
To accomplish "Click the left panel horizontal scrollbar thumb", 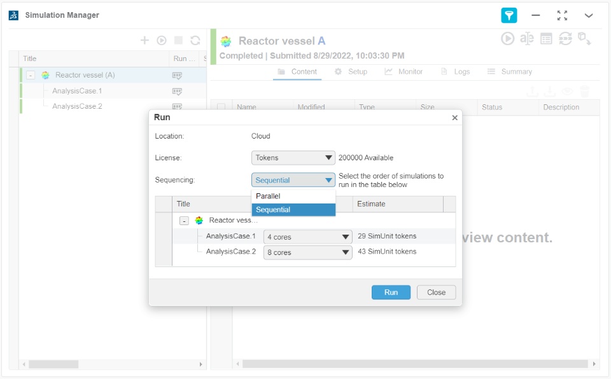I will (x=53, y=364).
